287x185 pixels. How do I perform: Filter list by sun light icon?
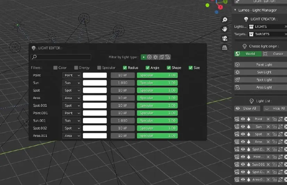[155, 57]
